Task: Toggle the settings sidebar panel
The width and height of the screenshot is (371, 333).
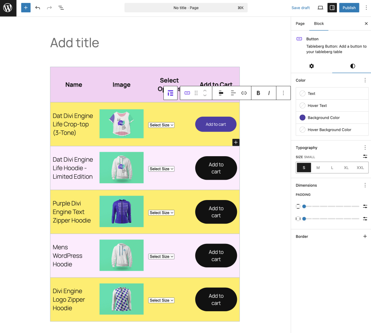Action: [x=332, y=8]
